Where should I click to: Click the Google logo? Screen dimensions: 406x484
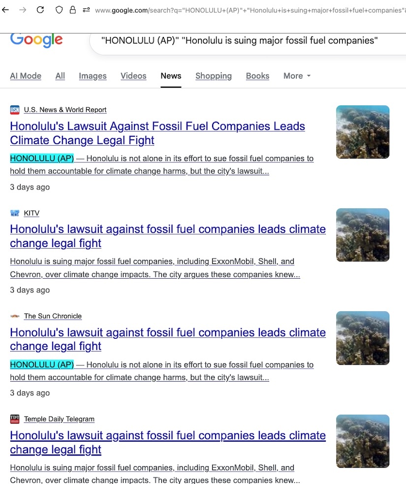coord(36,39)
